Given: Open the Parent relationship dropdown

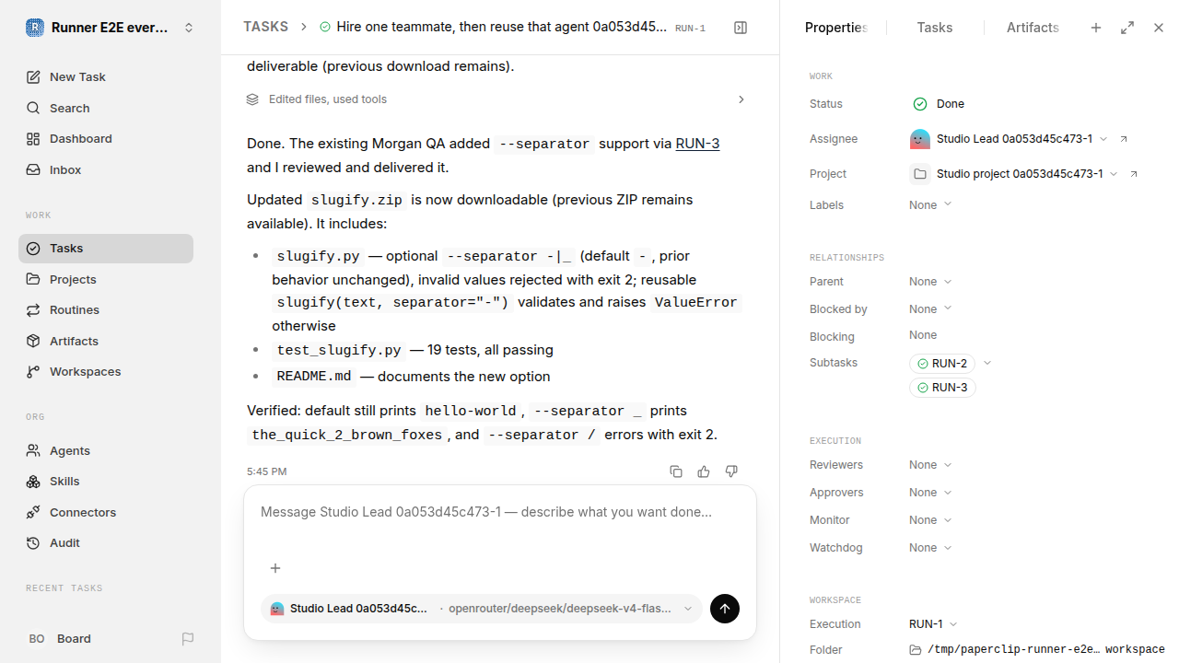Looking at the screenshot, I should click(x=930, y=282).
